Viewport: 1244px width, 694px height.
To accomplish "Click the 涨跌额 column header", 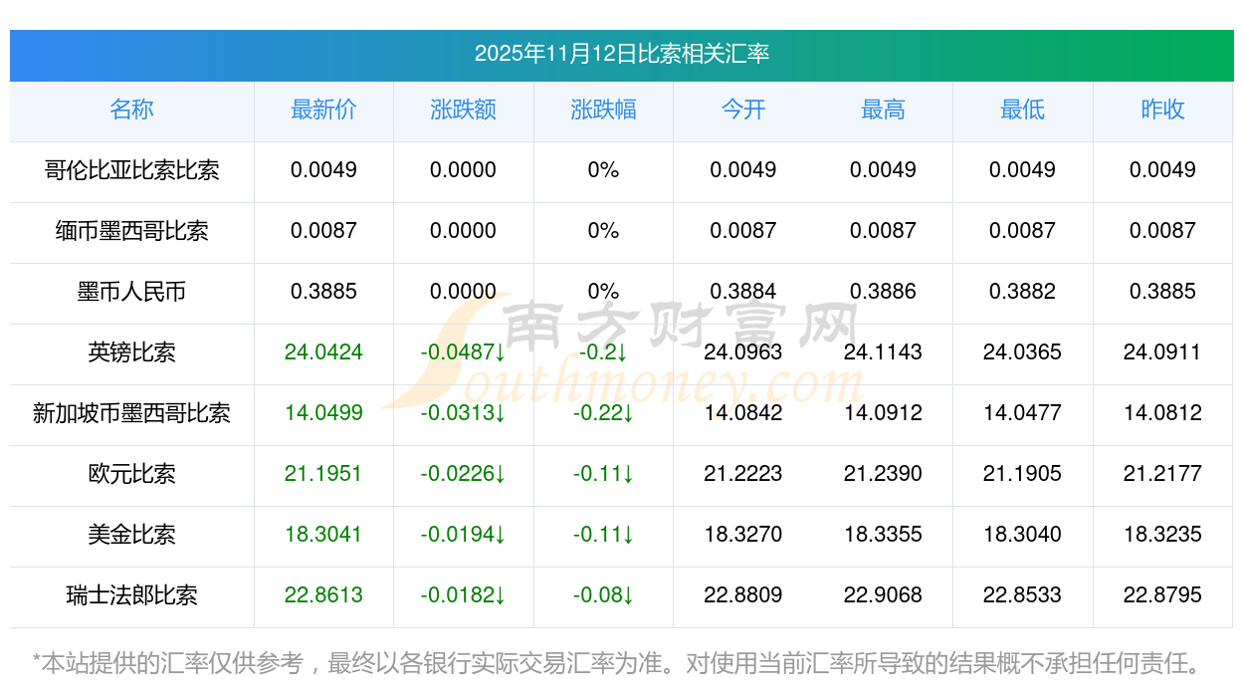I will (463, 110).
